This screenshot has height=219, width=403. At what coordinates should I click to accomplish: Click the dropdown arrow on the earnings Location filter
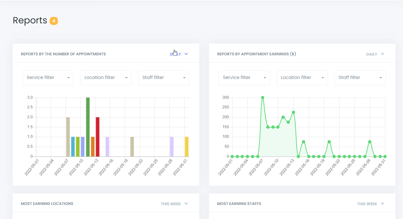coord(323,78)
